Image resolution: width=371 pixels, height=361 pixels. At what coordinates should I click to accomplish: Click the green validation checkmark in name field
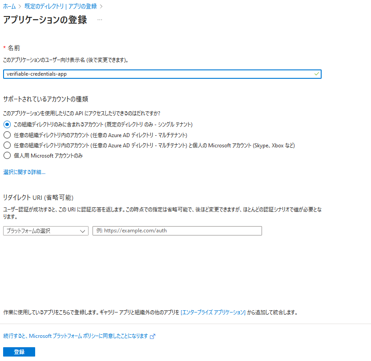tap(316, 74)
